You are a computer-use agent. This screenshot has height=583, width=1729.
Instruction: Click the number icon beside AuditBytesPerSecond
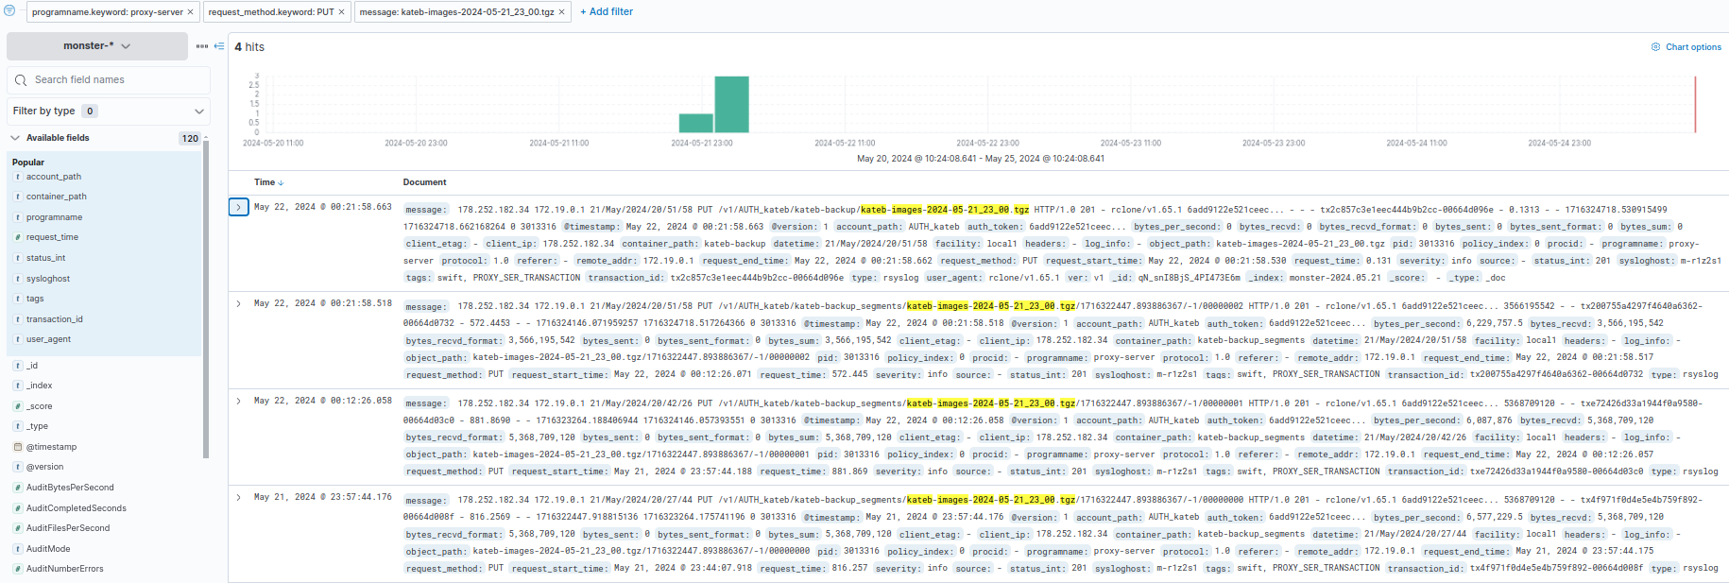click(x=18, y=488)
